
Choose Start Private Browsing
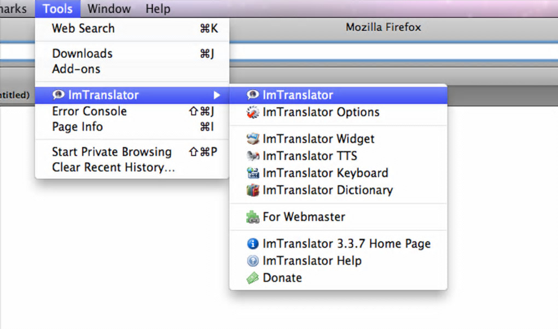click(112, 152)
